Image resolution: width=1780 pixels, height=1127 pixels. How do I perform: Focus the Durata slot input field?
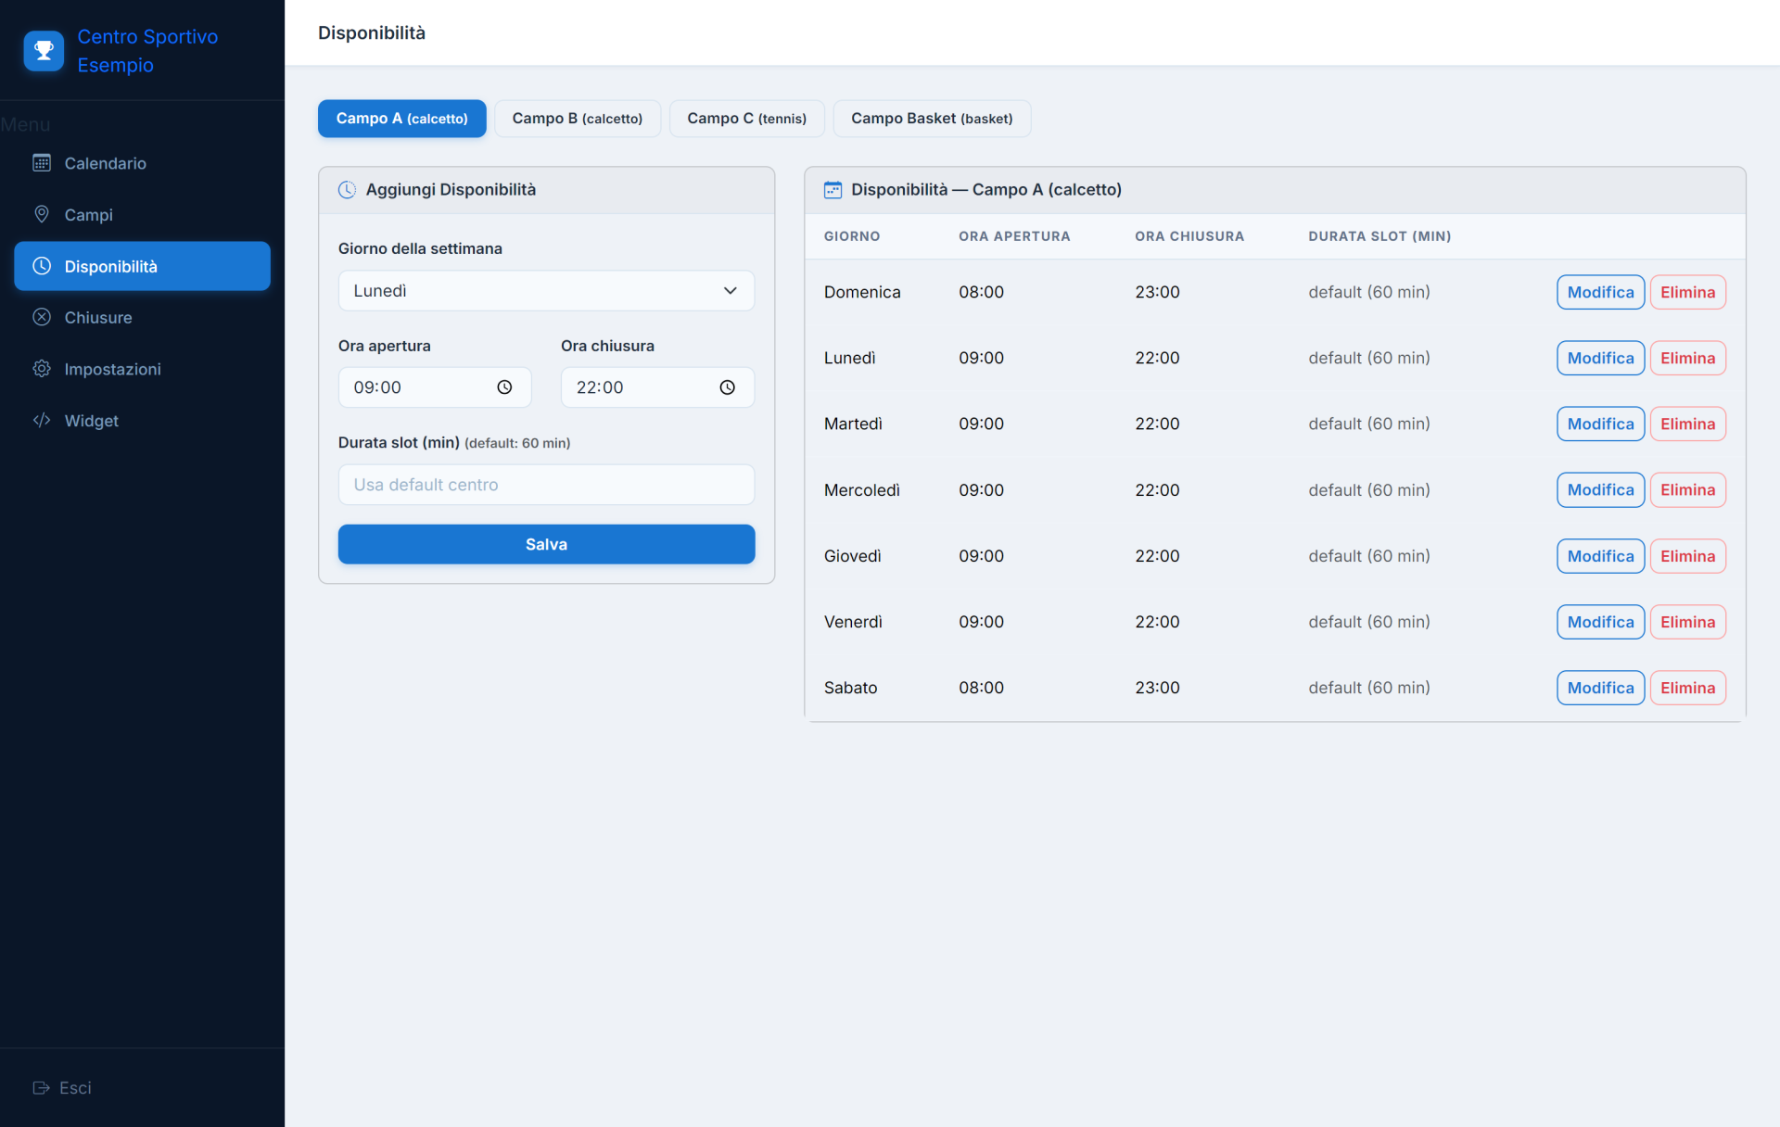click(546, 485)
